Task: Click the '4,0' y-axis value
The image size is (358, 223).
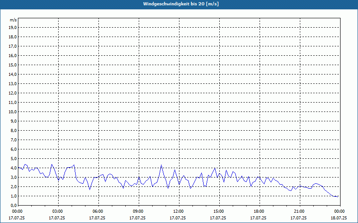Action: tap(14, 168)
